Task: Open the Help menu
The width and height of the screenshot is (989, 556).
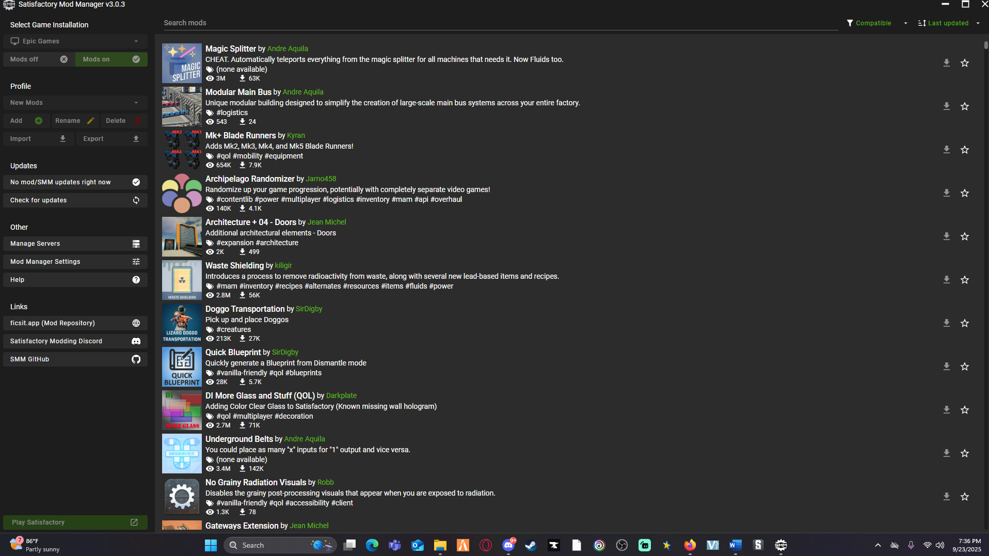Action: pos(75,280)
